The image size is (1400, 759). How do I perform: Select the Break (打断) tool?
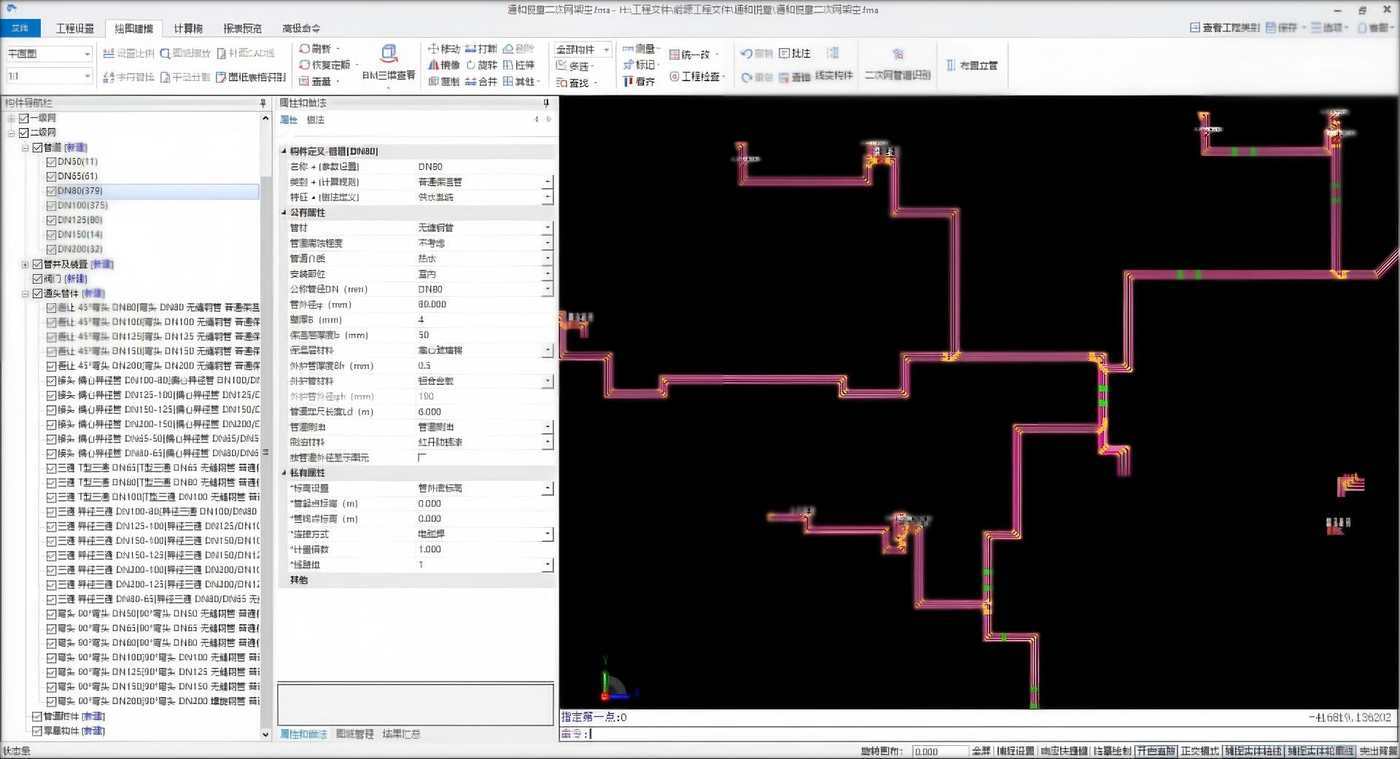[481, 49]
